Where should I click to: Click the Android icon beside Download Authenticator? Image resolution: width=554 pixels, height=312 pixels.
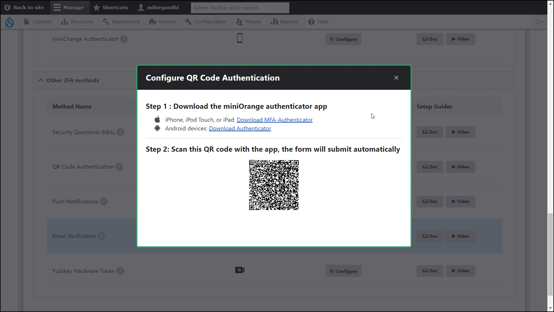pos(158,128)
